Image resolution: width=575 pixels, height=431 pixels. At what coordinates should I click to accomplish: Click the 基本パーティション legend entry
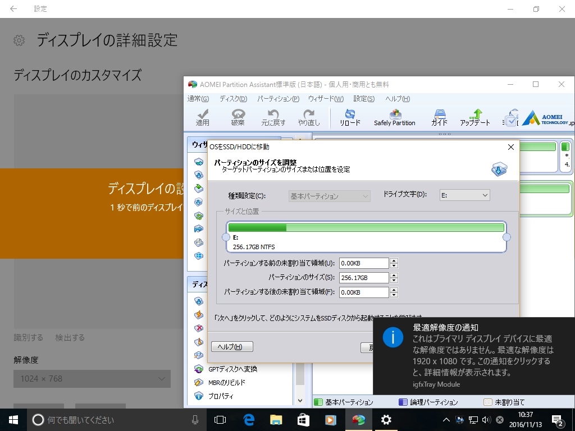coord(344,402)
